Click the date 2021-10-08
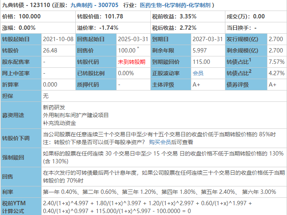The image size is (287, 215). tap(58, 39)
